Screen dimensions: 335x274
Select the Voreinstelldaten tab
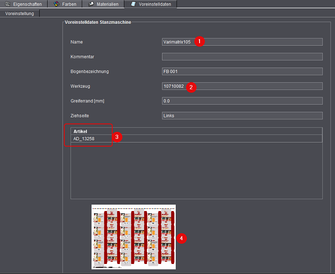151,4
